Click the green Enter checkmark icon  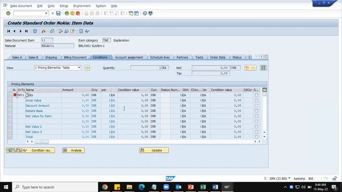9,13
